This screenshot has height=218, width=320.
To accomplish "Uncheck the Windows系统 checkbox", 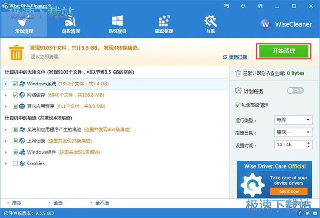I will point(15,84).
